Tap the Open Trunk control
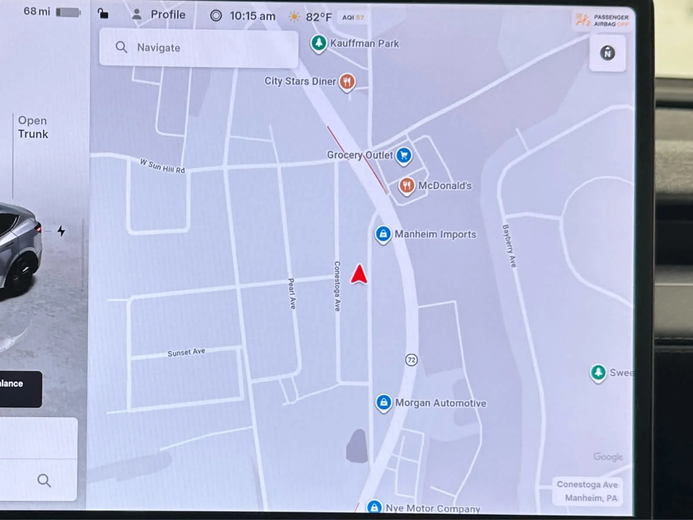Image resolution: width=693 pixels, height=520 pixels. tap(33, 127)
